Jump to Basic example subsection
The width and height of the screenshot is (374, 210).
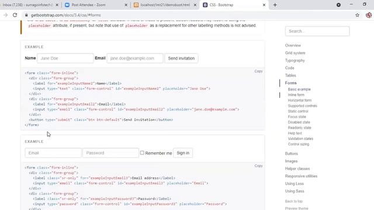[299, 89]
